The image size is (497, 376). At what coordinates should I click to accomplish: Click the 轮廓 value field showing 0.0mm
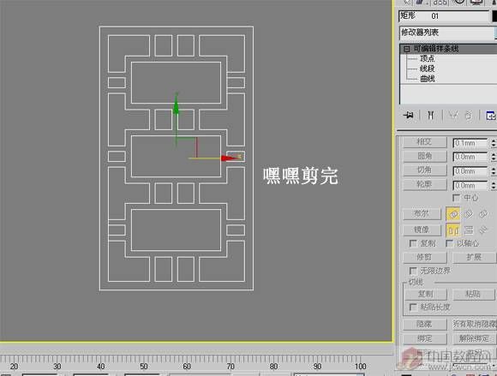click(470, 186)
